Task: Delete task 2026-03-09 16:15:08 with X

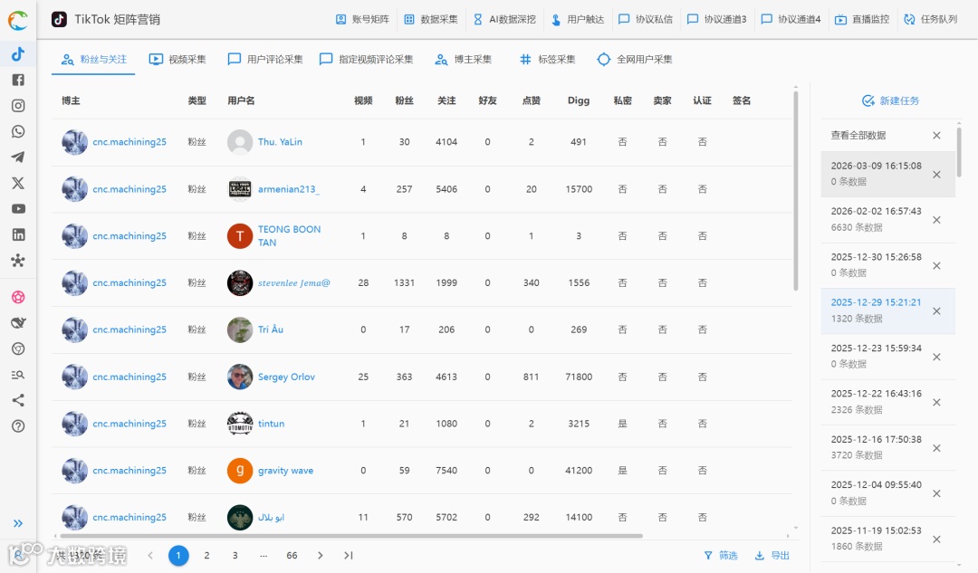Action: tap(936, 175)
